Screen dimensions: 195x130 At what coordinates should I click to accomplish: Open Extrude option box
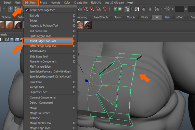[x=74, y=16]
